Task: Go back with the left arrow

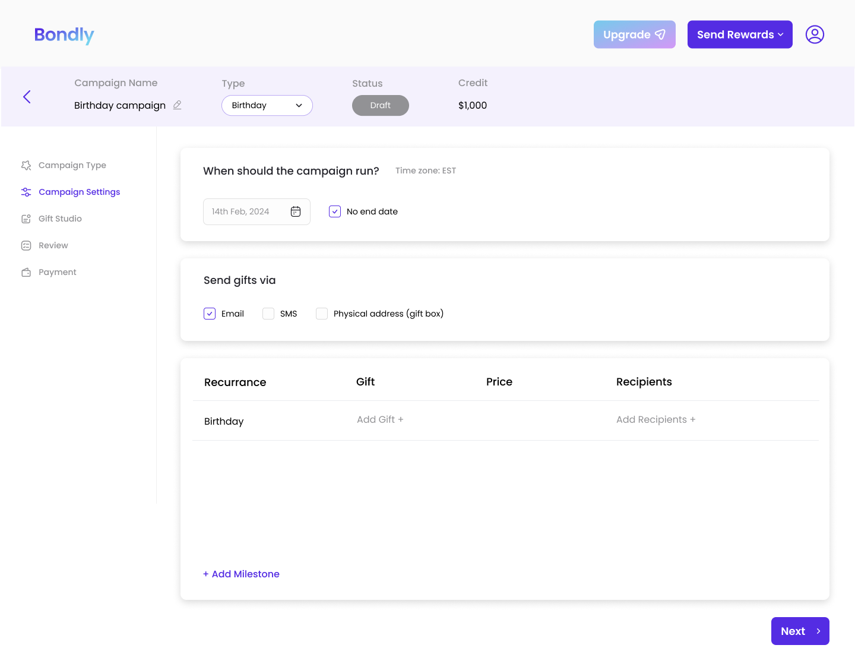Action: tap(27, 97)
